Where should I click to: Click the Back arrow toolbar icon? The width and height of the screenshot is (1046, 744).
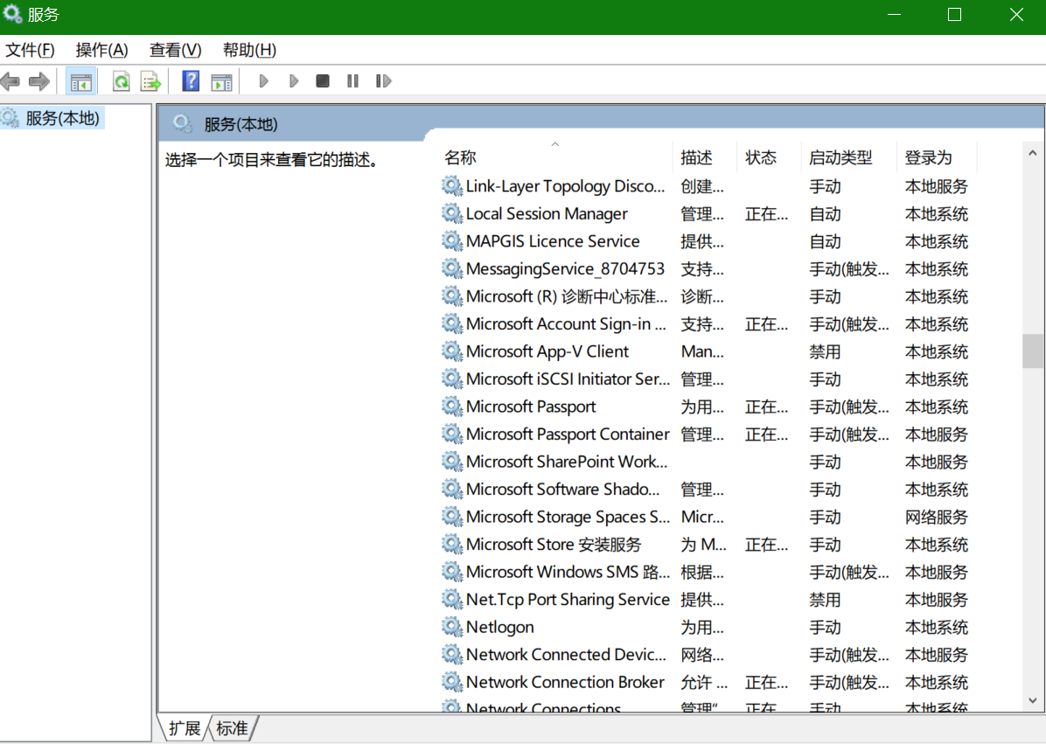coord(10,81)
